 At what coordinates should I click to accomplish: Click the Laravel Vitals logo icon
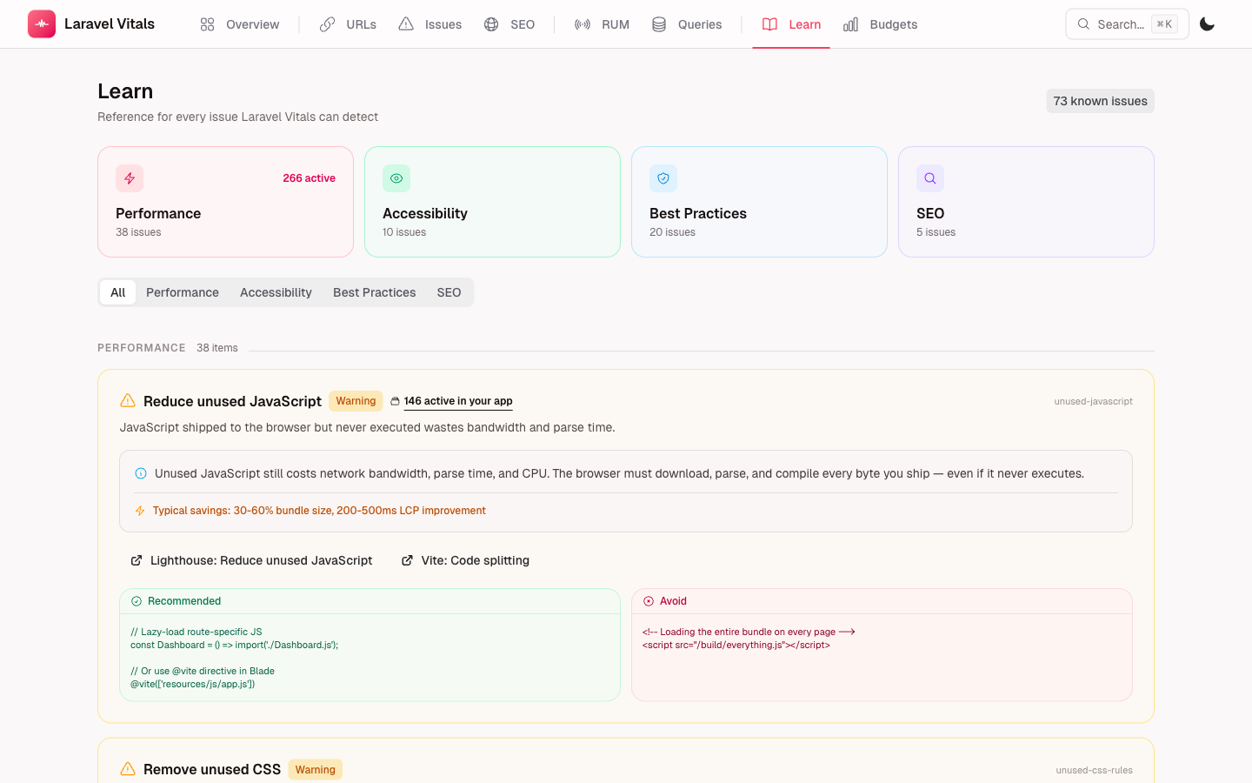[42, 24]
